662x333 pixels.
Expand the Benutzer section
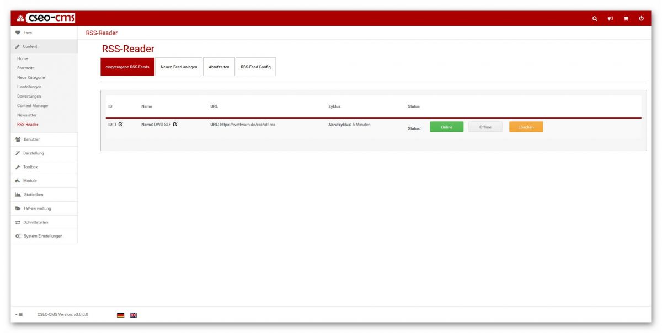point(44,139)
